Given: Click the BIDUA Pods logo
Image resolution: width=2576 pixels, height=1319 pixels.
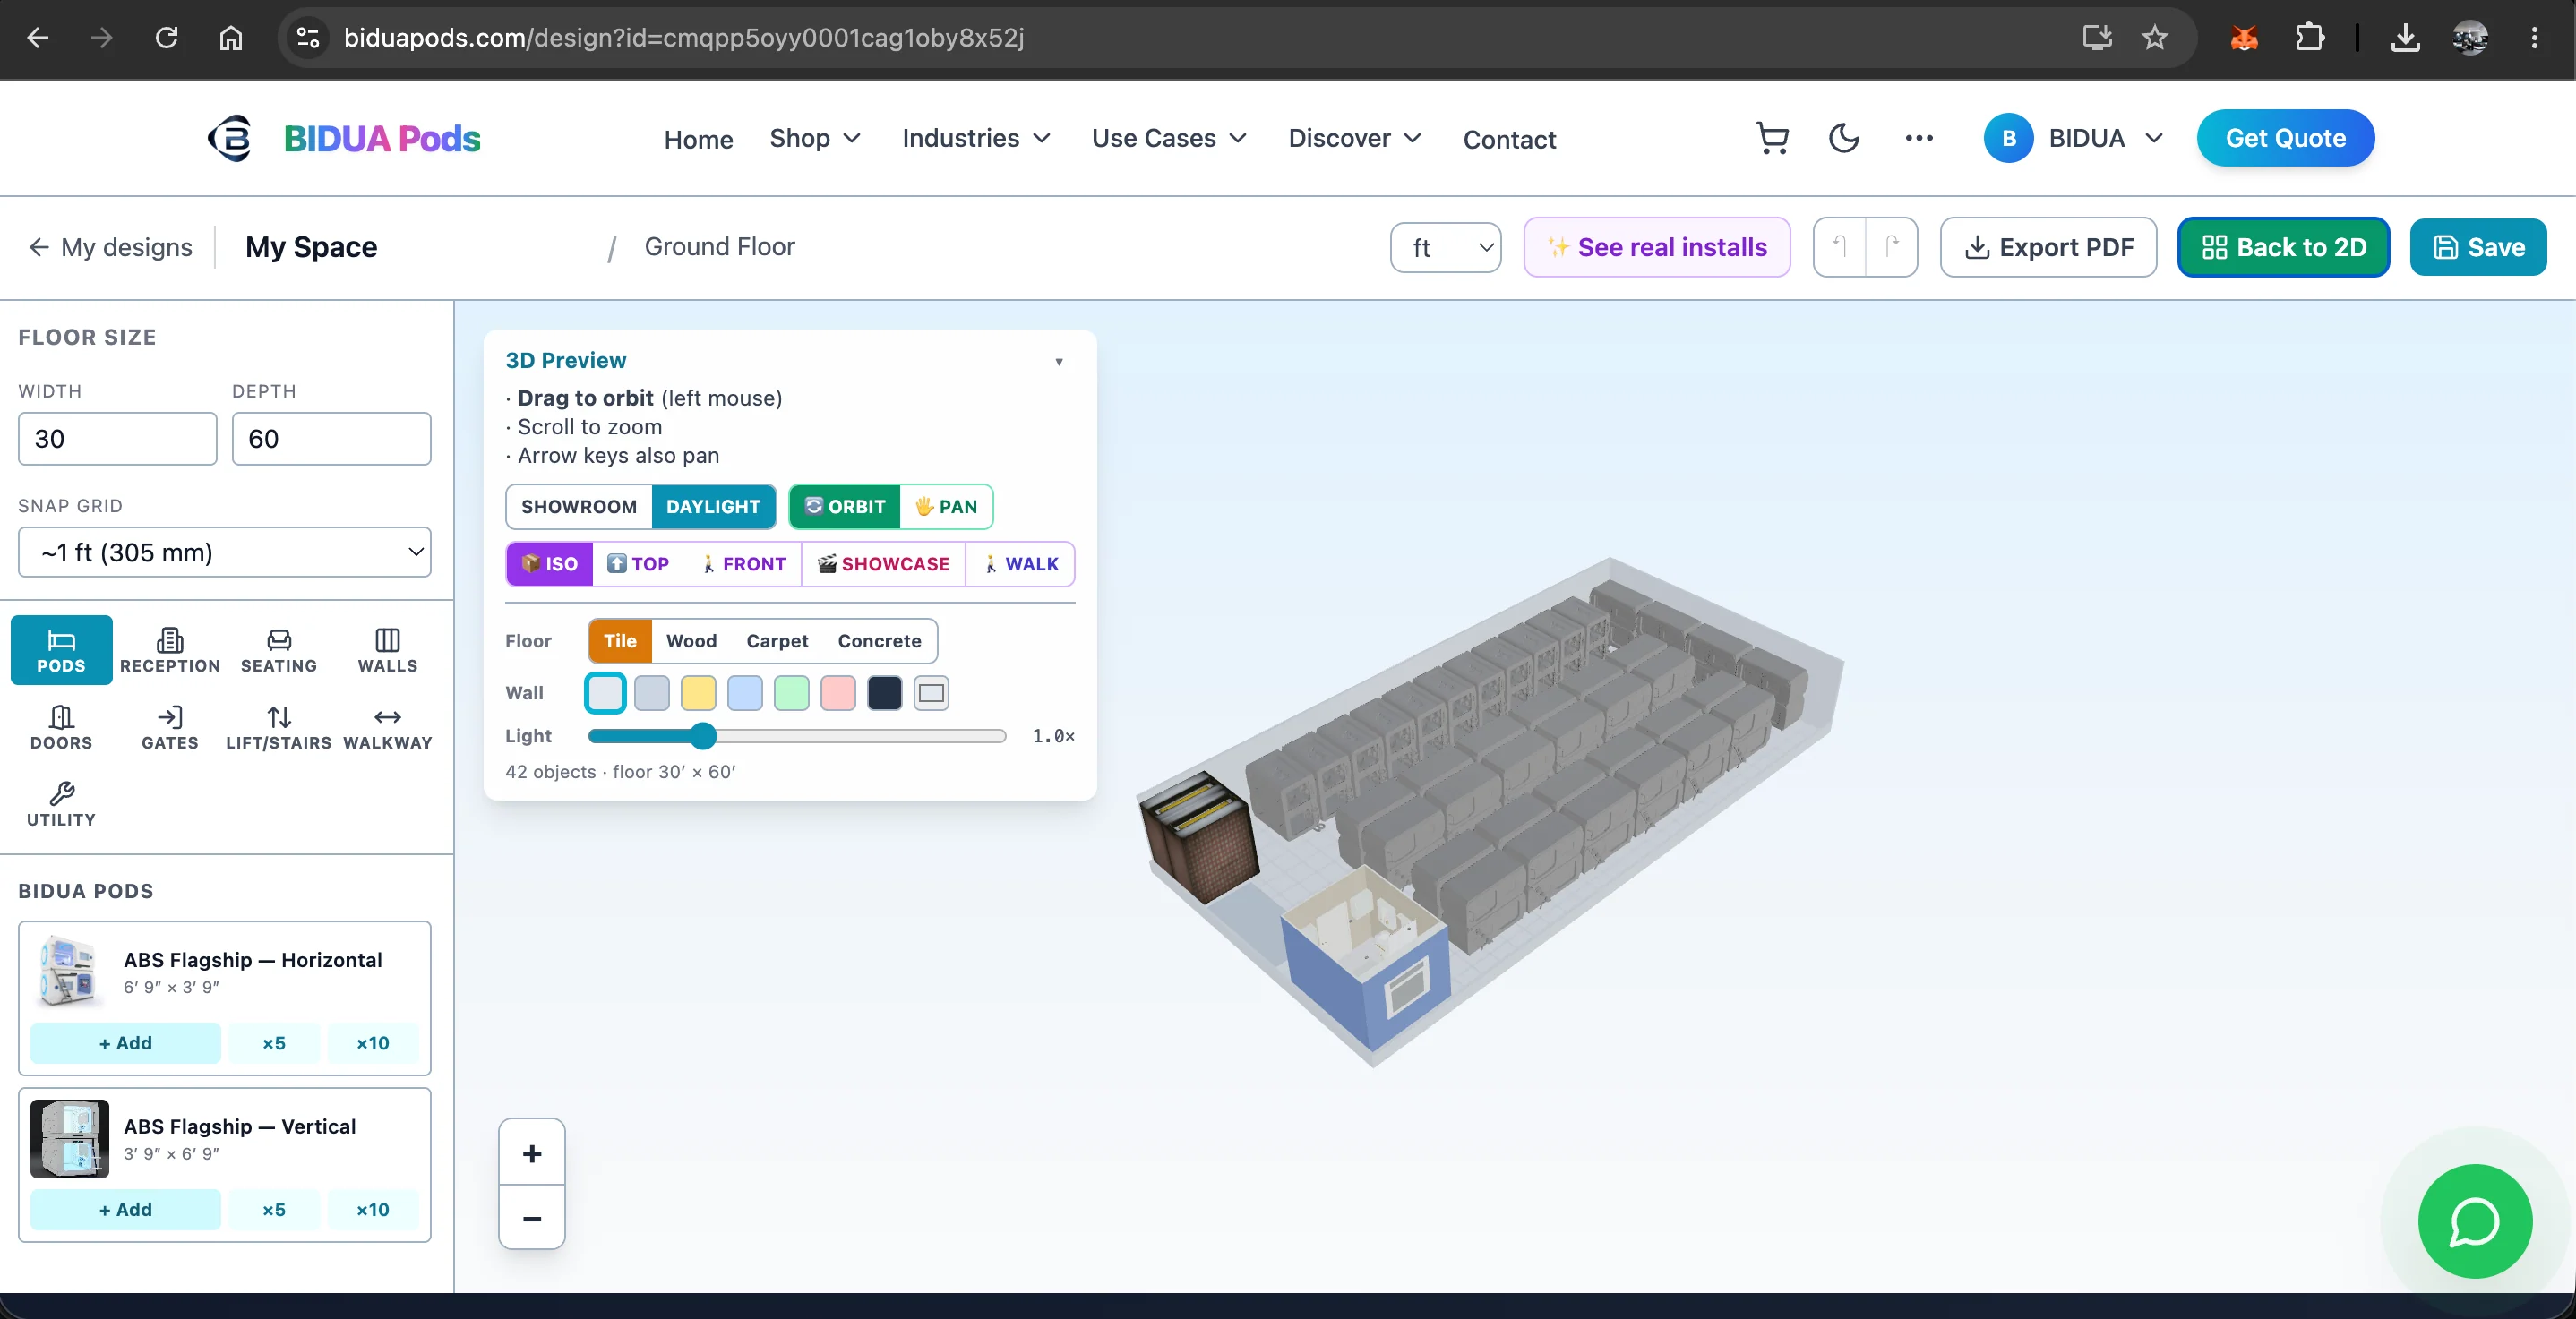Looking at the screenshot, I should 344,138.
